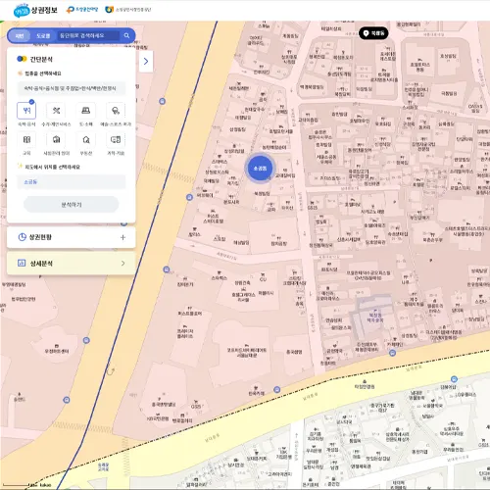490x490 pixels.
Task: Open the second header partner logo
Action: coord(82,10)
